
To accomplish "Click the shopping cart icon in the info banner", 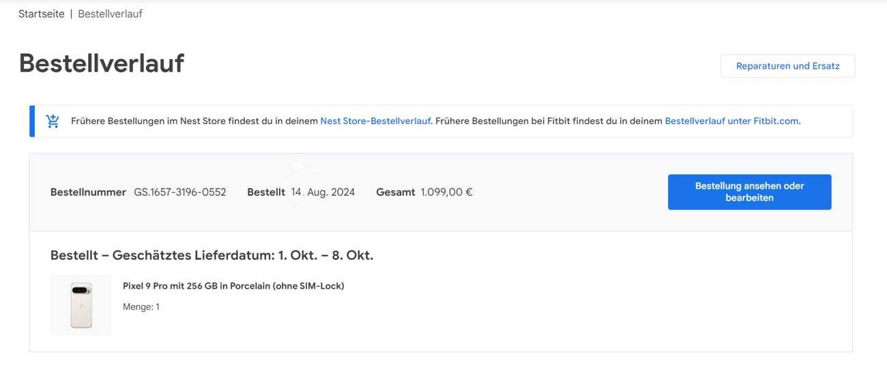I will coord(53,121).
